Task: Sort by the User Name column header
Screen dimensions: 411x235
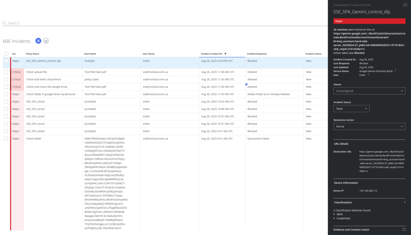Action: pos(148,54)
